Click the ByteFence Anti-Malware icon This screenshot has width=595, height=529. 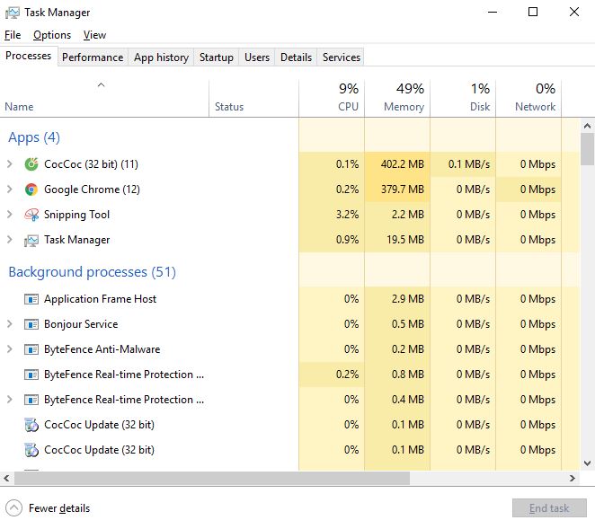[31, 349]
